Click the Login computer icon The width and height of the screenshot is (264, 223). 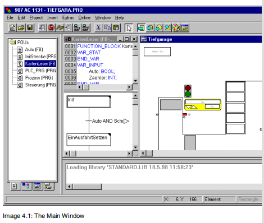(x=77, y=28)
